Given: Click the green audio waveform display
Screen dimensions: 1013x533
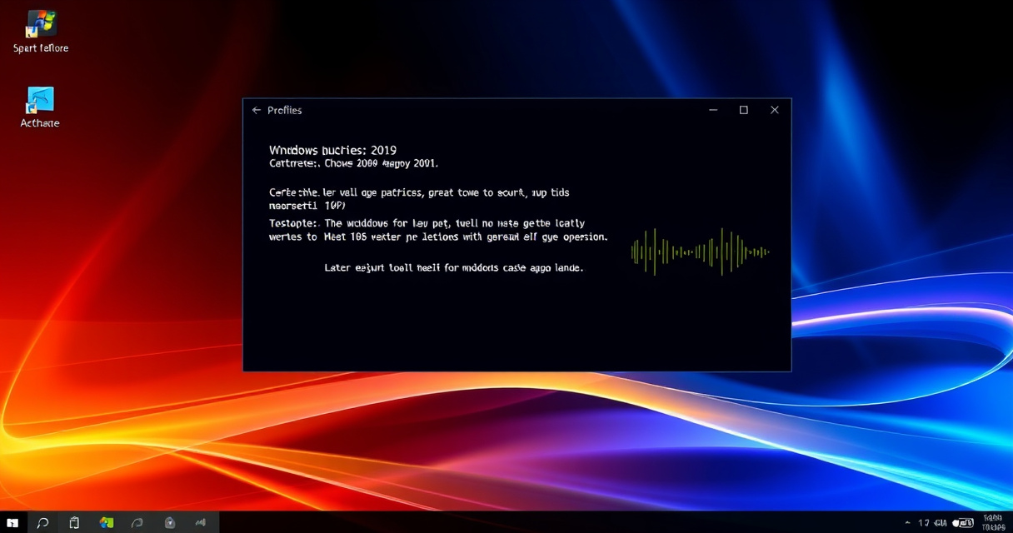Looking at the screenshot, I should (x=700, y=252).
